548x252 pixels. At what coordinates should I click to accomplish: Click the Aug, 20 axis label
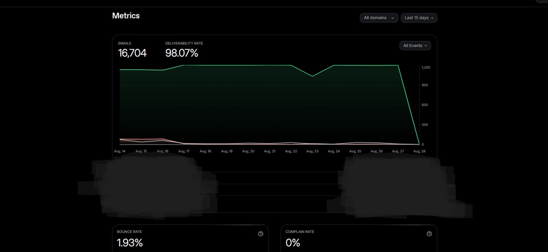pos(248,151)
